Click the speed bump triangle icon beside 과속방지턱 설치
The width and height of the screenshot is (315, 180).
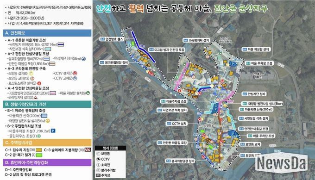[36, 98]
